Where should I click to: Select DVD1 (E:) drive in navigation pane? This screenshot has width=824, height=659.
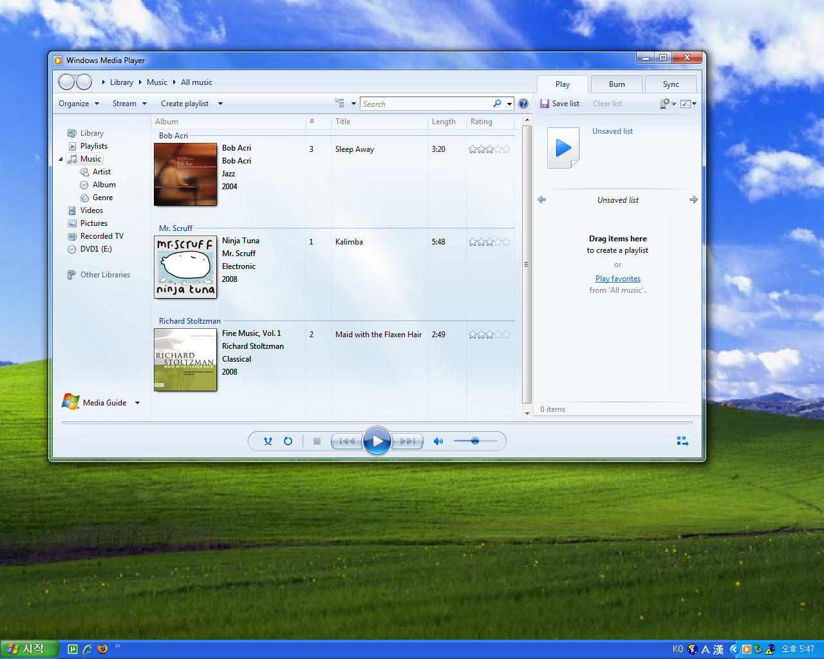[x=89, y=249]
